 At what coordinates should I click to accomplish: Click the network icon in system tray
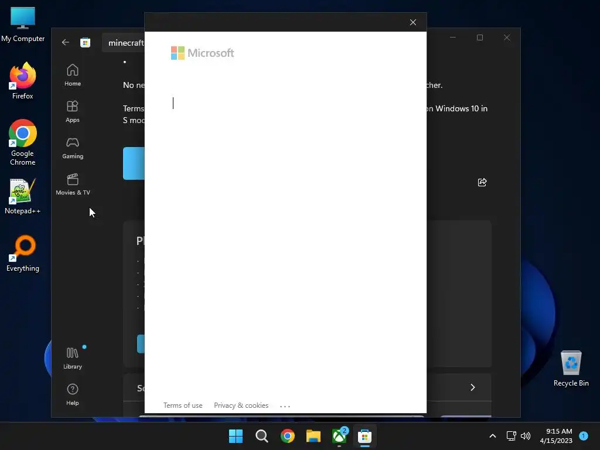pyautogui.click(x=511, y=436)
